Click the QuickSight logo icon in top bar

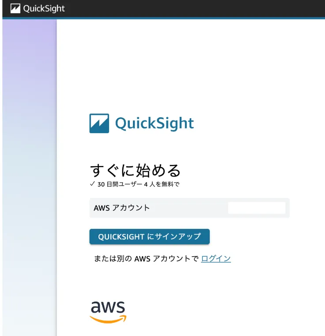point(15,9)
